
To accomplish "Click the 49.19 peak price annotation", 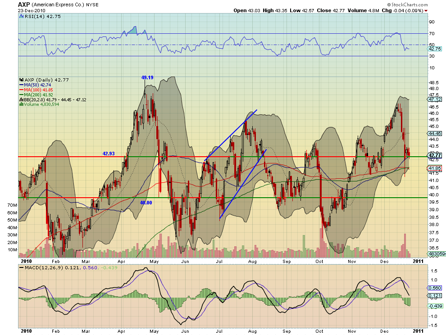I will 147,77.
